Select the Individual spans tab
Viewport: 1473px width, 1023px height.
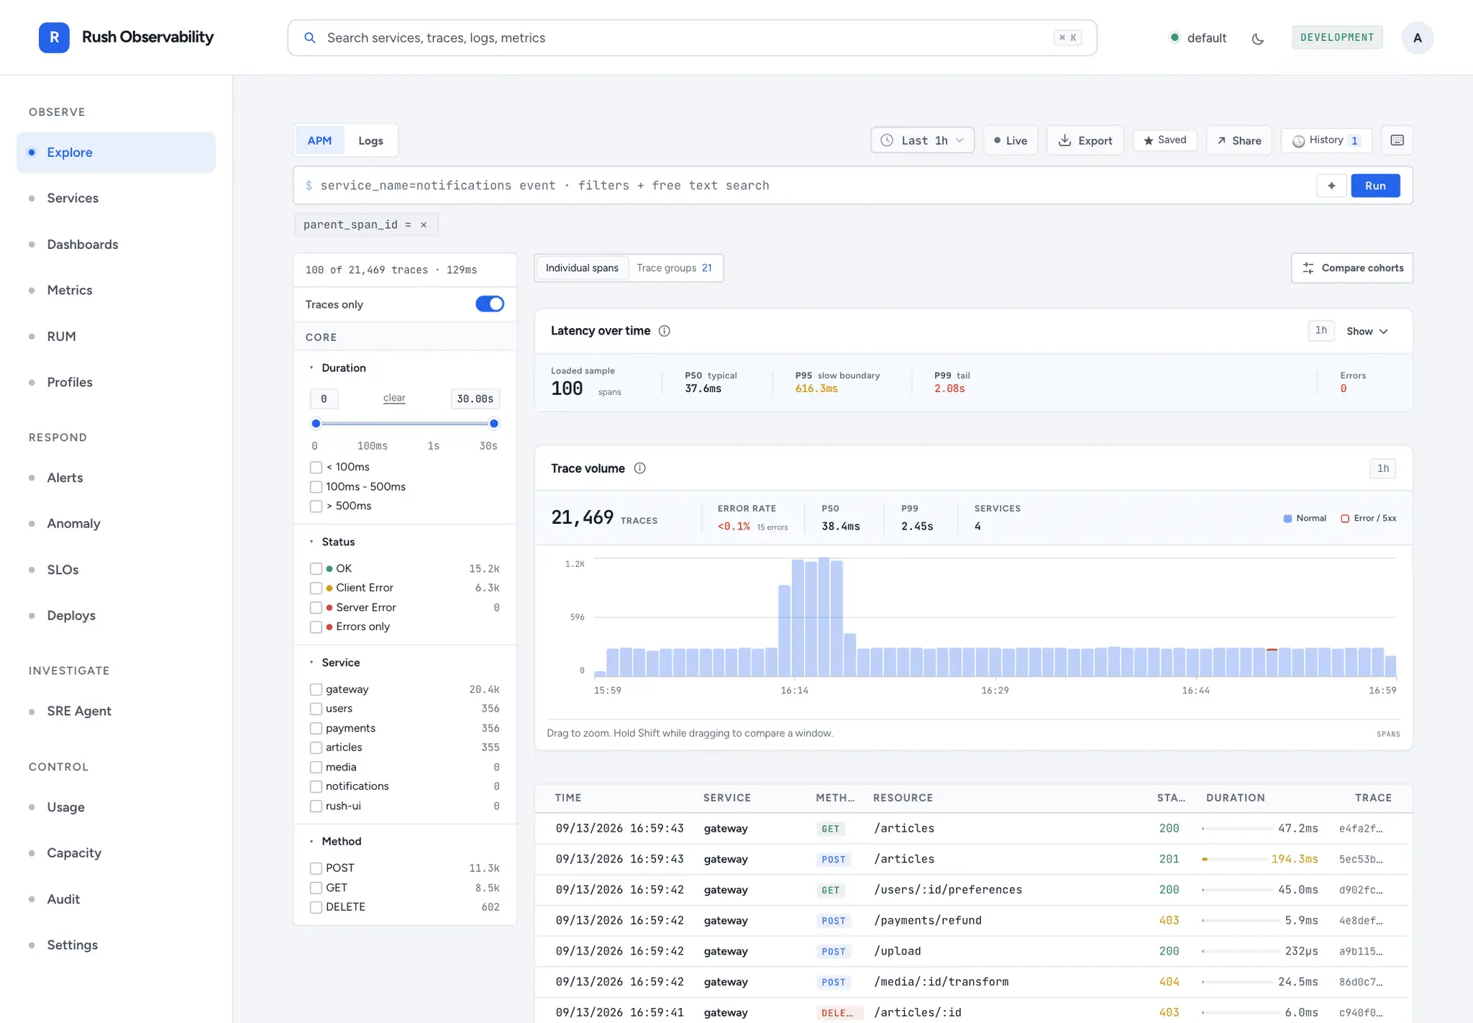[x=582, y=268]
